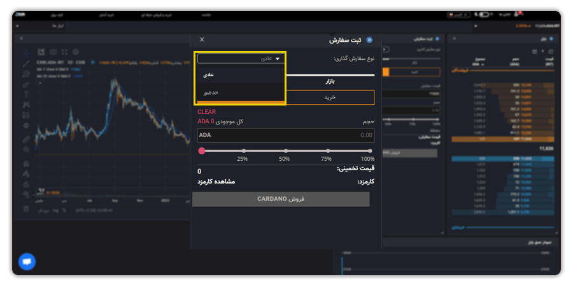Click the red CLEAR link
Viewport: 573px width, 286px height.
tap(206, 112)
